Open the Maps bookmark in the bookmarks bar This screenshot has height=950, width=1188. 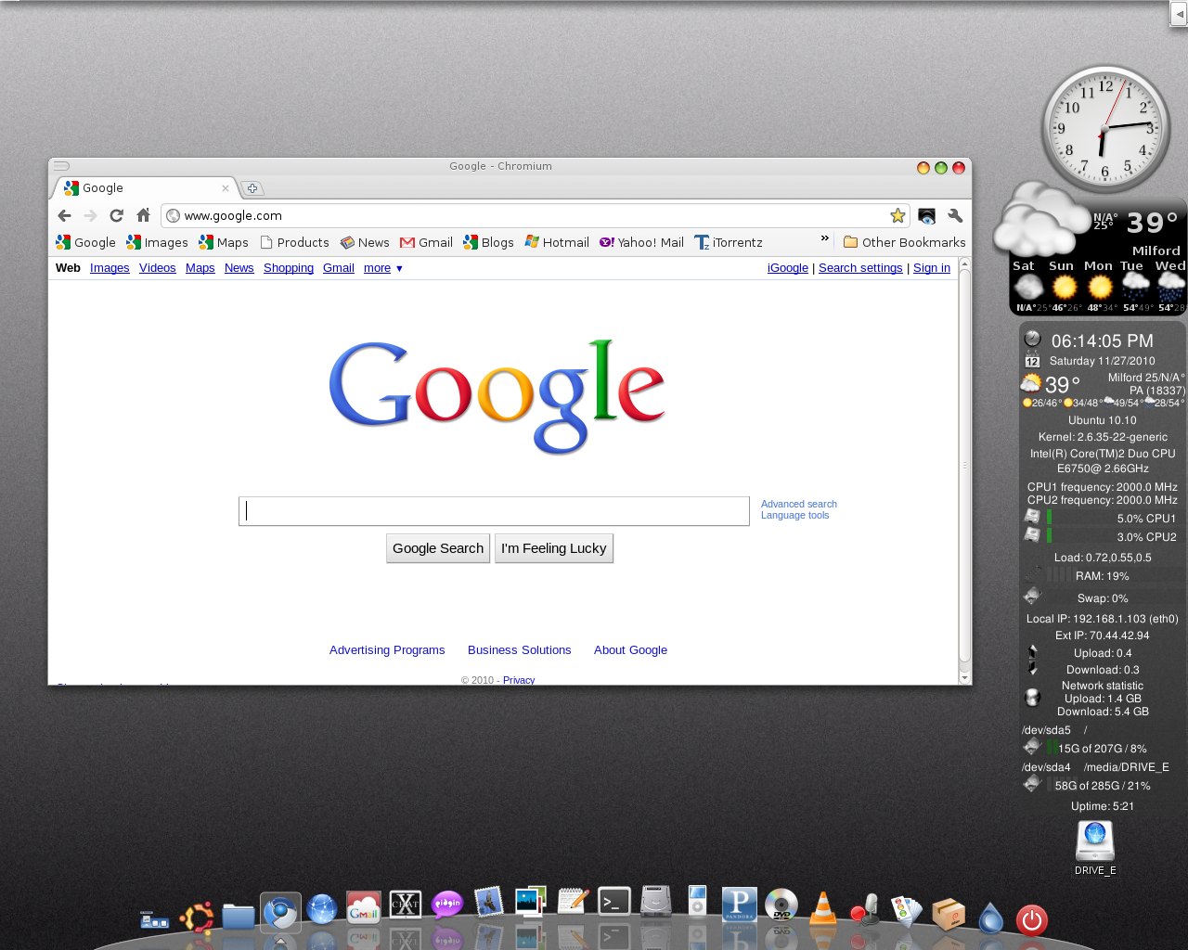coord(224,242)
